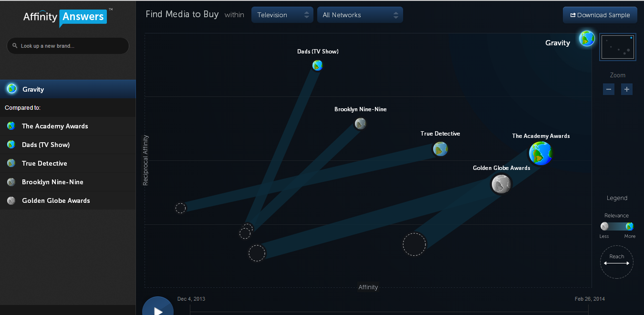Click the search magnifier icon

15,46
